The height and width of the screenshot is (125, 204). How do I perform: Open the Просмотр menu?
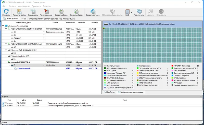pos(36,6)
